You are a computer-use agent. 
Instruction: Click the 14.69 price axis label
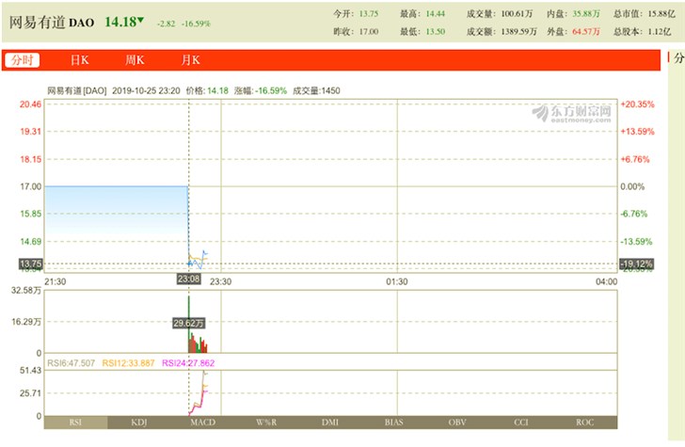pos(30,241)
